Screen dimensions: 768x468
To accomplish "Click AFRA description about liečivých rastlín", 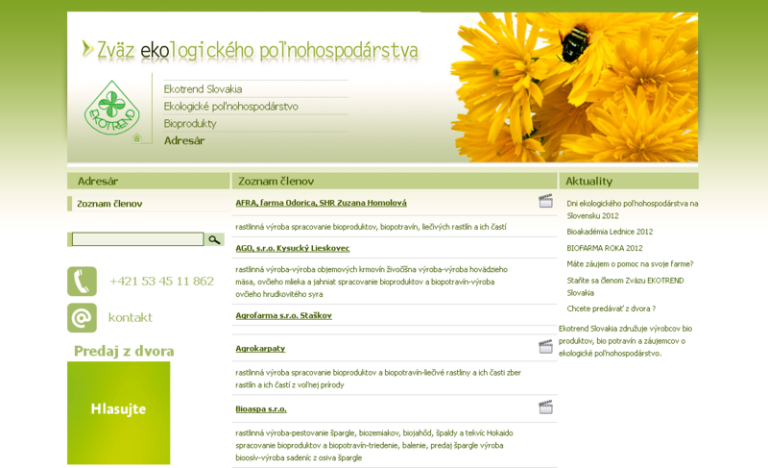I will point(371,227).
